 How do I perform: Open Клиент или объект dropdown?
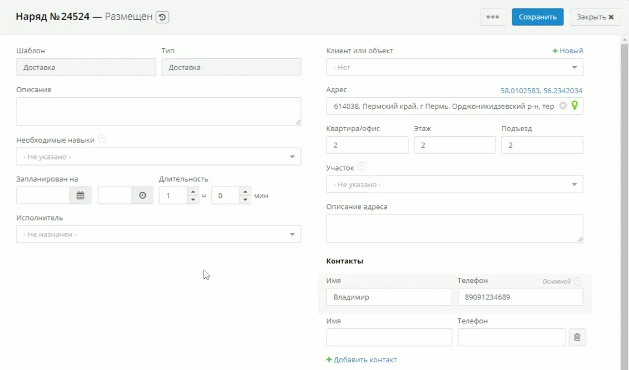coord(454,67)
